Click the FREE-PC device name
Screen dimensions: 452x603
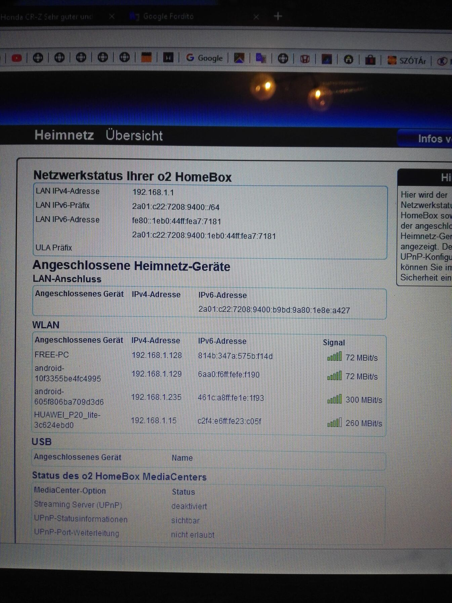click(52, 354)
